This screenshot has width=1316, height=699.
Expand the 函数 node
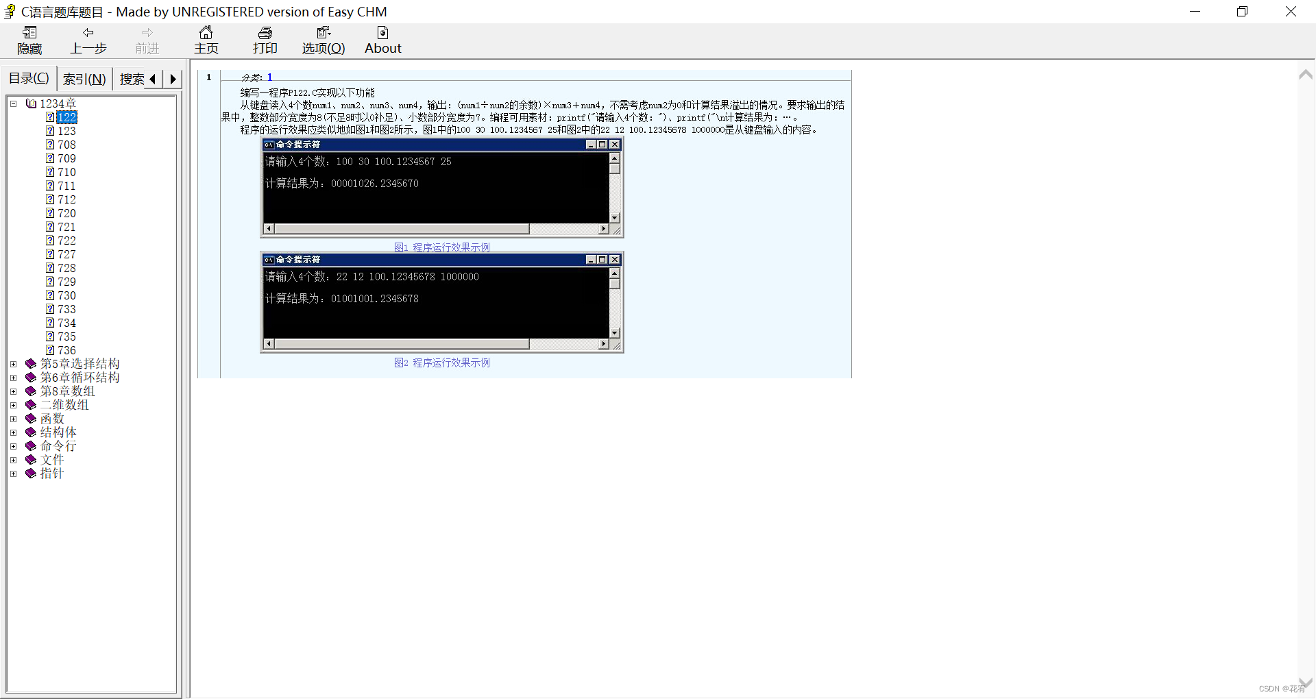click(13, 419)
